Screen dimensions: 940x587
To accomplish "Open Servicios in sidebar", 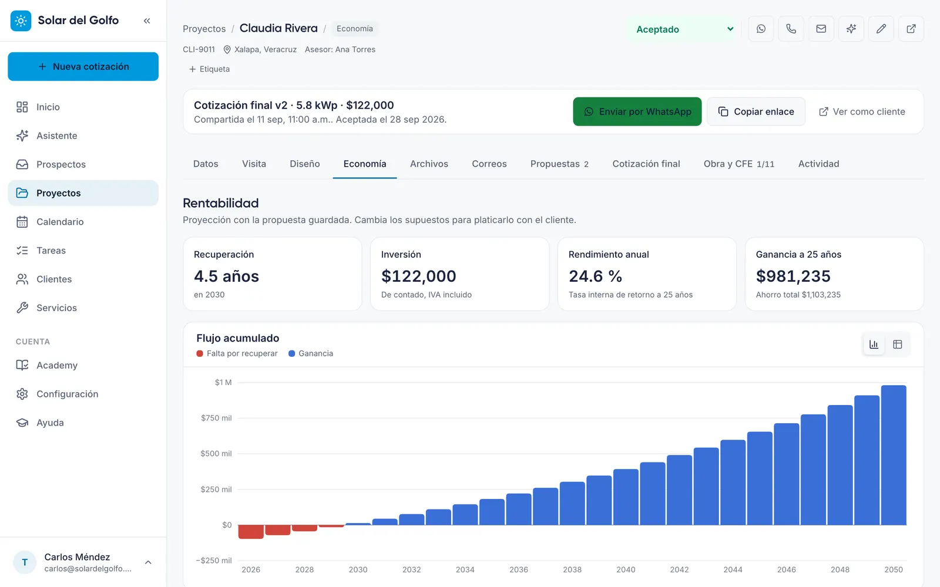I will (x=83, y=308).
